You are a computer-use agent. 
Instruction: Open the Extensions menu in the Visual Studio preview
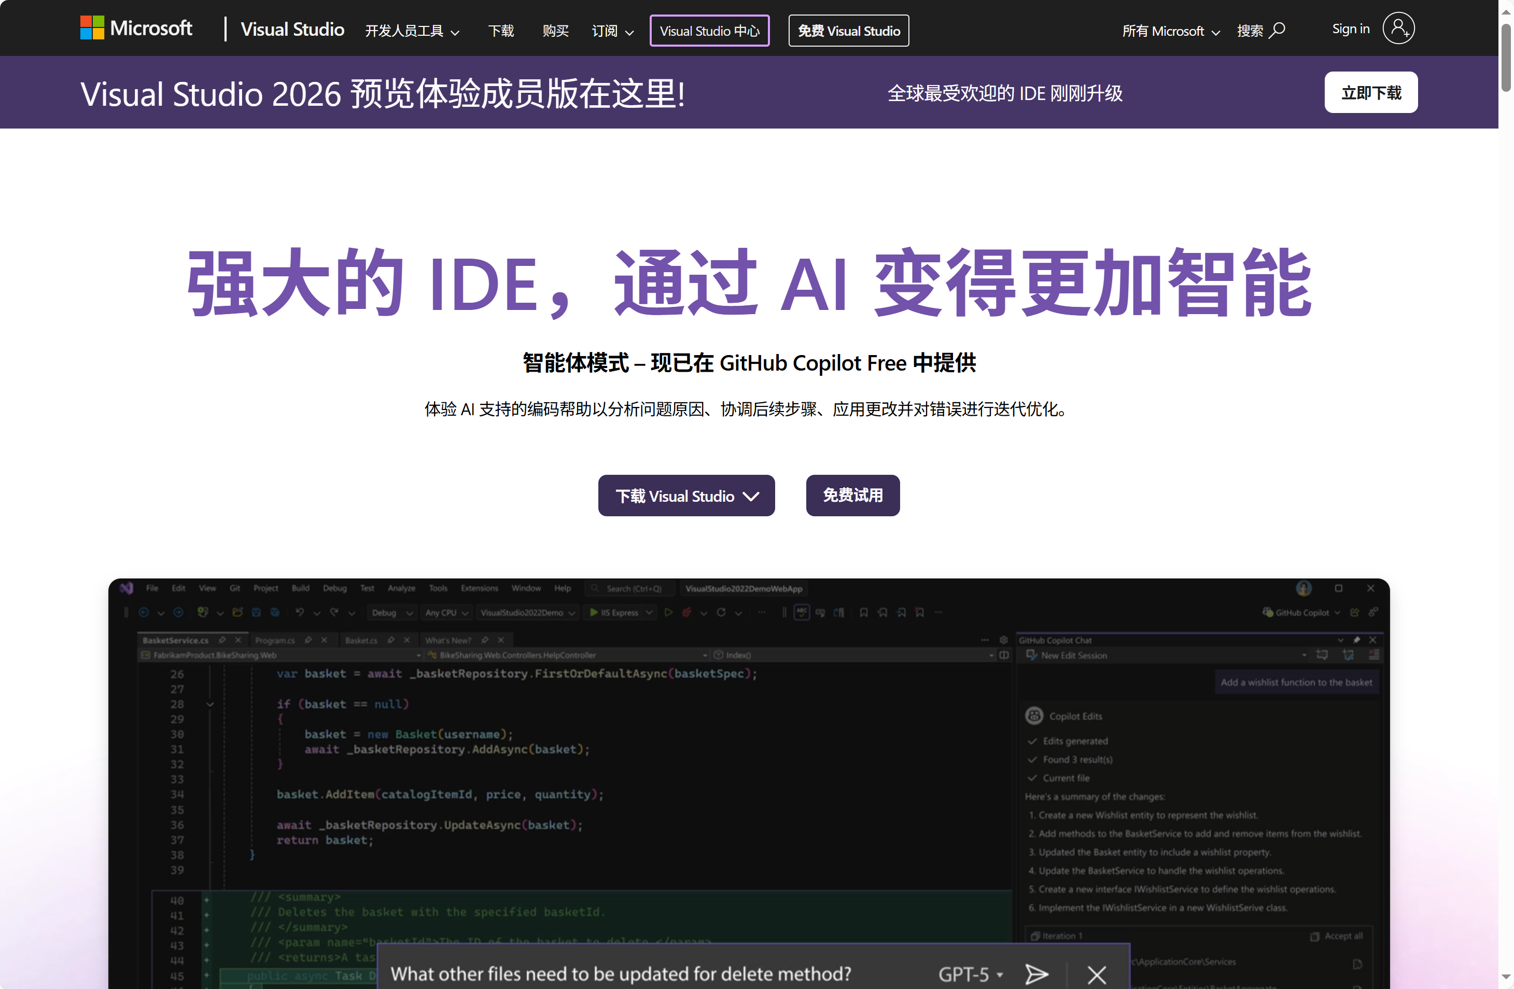[x=480, y=588]
